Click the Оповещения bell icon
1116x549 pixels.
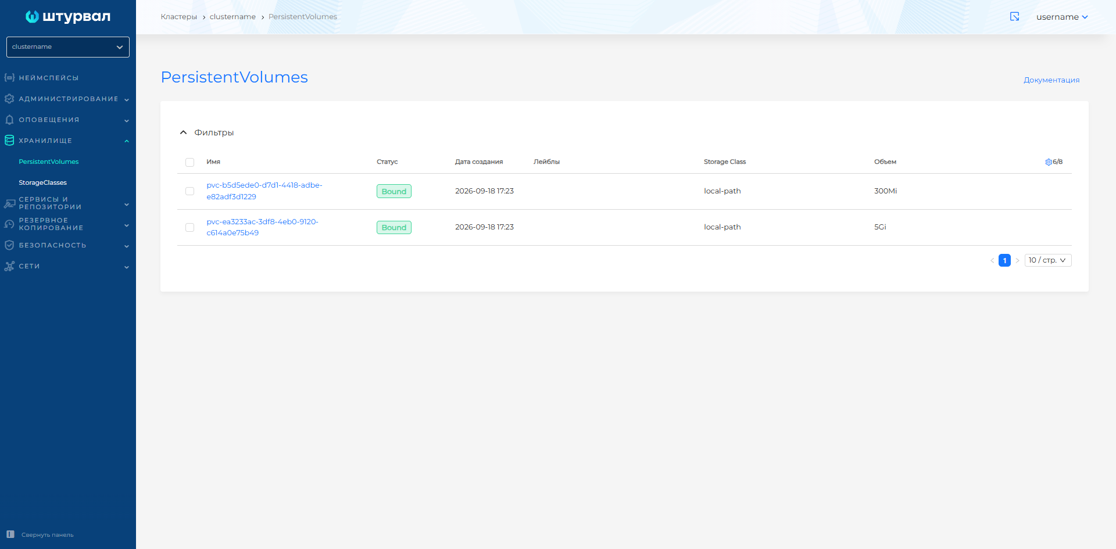pos(9,120)
